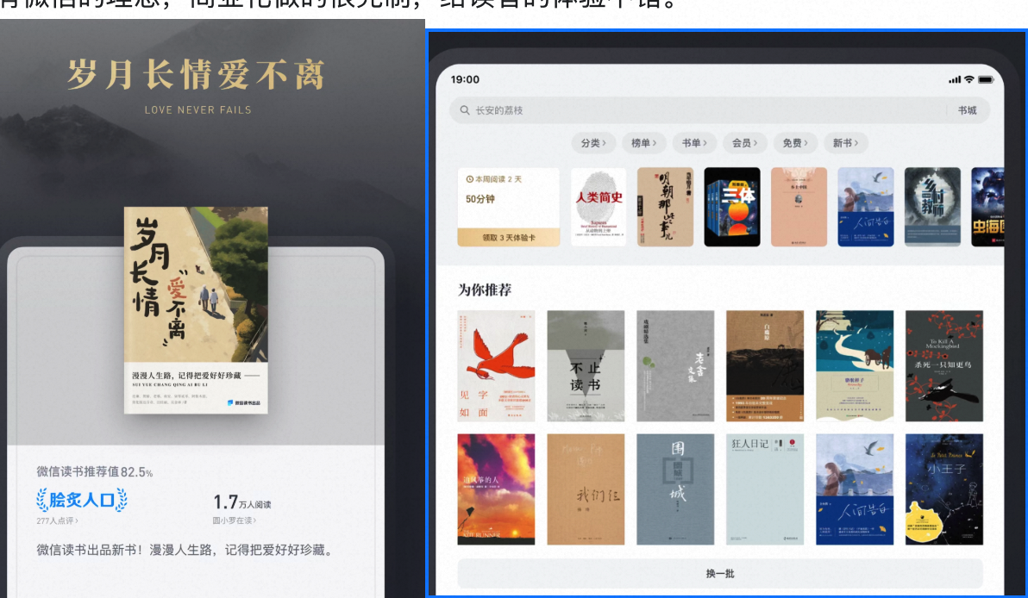Click the clock icon beside 本周阅读
This screenshot has height=598, width=1028.
[x=469, y=179]
